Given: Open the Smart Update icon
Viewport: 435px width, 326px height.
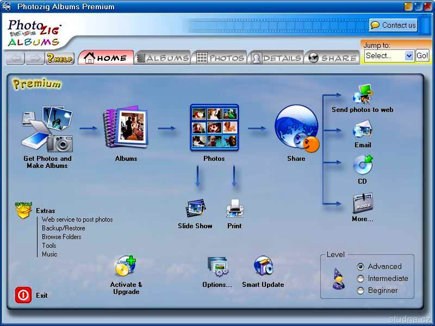Looking at the screenshot, I should pos(263,267).
